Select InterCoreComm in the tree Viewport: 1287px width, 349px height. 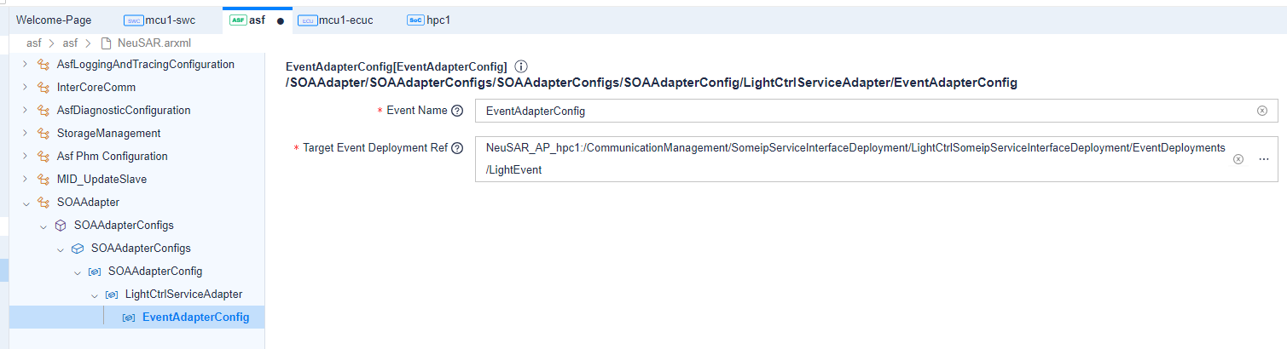(x=96, y=88)
